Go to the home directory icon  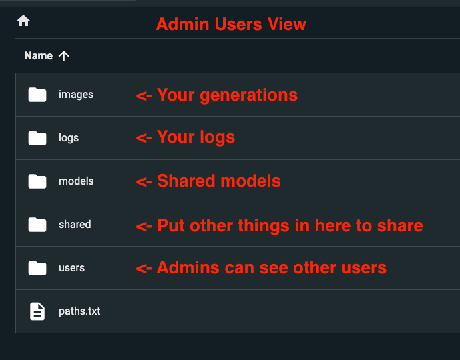[x=23, y=21]
